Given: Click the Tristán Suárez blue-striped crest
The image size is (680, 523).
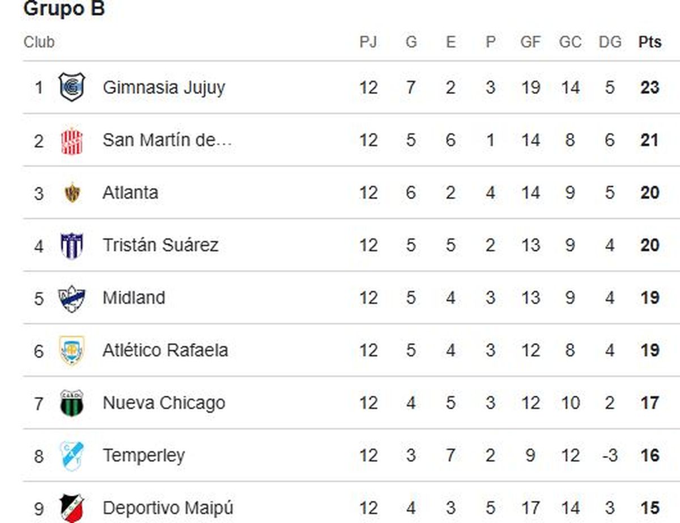Looking at the screenshot, I should pos(72,245).
